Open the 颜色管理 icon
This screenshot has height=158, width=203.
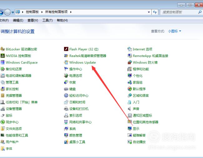[66, 135]
